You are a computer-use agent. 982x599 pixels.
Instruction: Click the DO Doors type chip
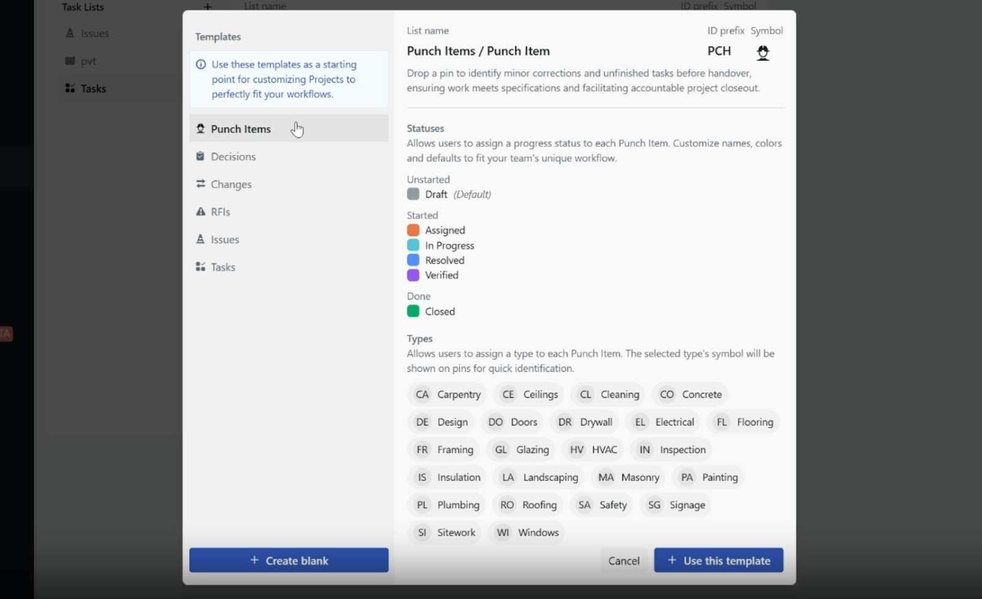tap(512, 422)
